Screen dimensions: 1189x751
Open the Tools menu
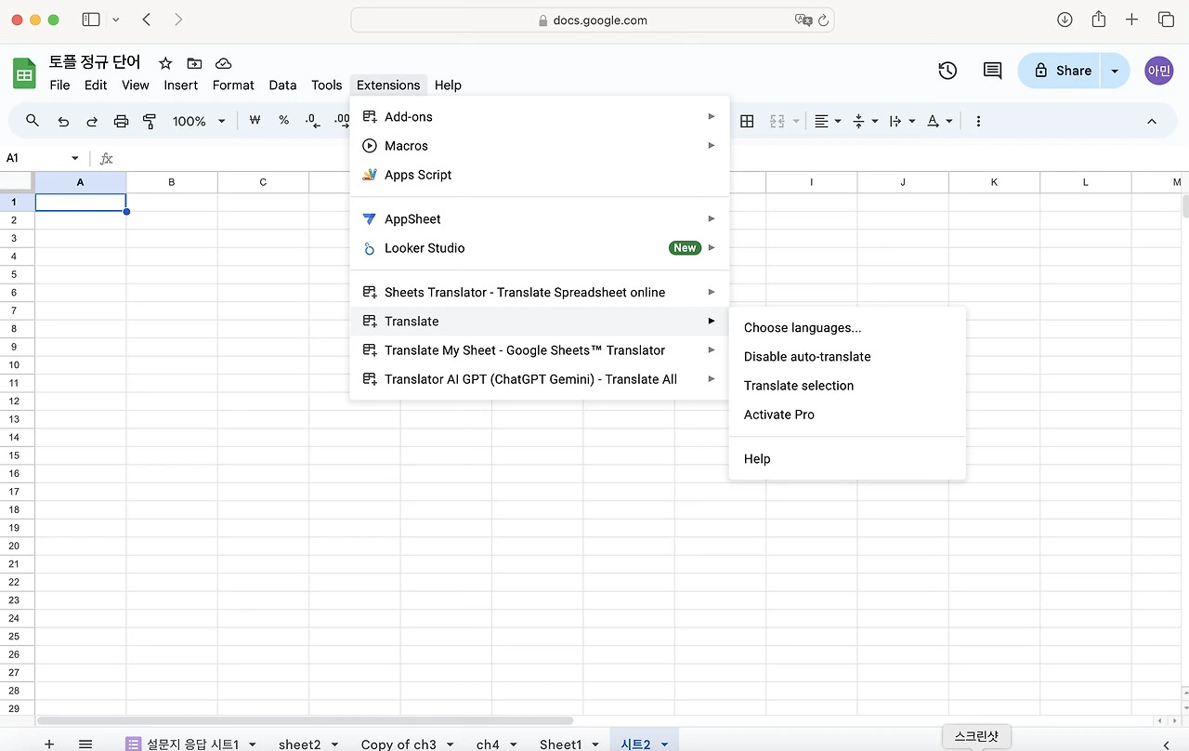326,85
